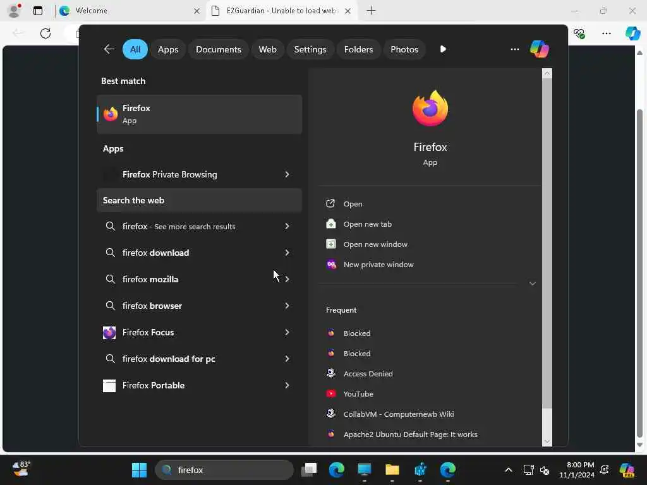Switch to the Settings filter tab
Viewport: 647px width, 485px height.
pos(310,49)
